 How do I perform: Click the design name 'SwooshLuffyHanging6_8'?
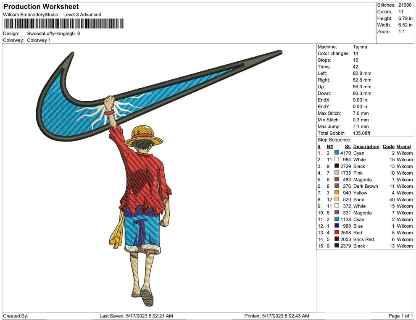point(53,34)
